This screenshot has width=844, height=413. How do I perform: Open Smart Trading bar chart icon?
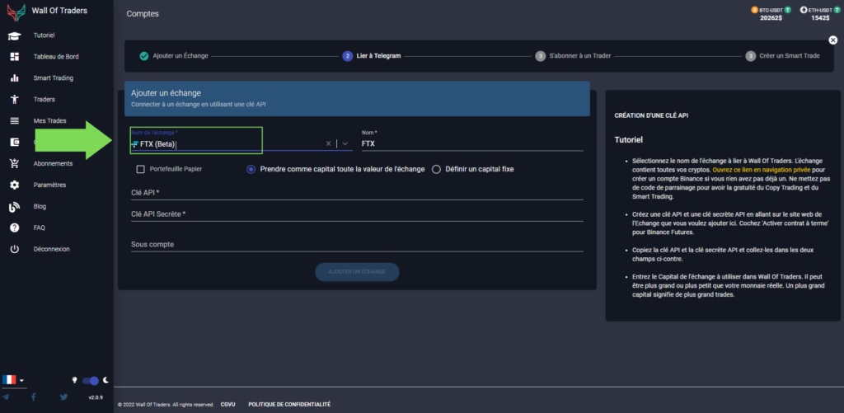tap(14, 78)
